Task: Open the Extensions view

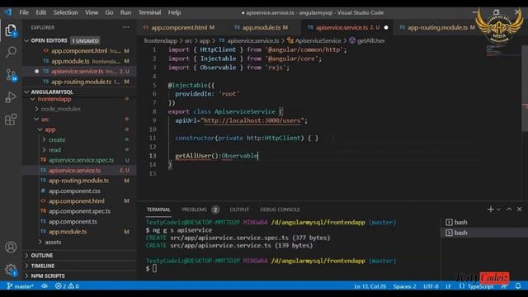Action: (11, 119)
